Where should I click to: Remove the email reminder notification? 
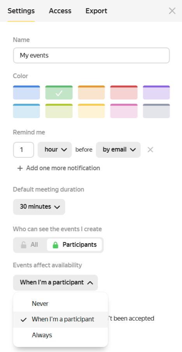click(x=150, y=150)
